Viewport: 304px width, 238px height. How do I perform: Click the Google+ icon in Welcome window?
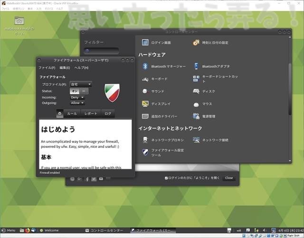79,179
